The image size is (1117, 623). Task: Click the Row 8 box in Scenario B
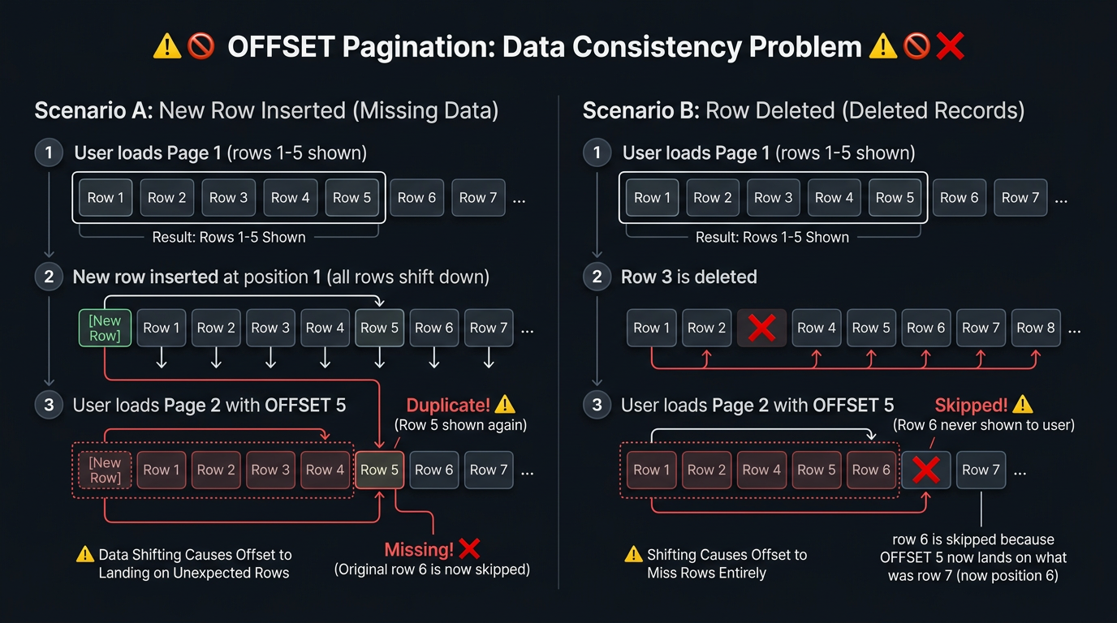point(1036,328)
